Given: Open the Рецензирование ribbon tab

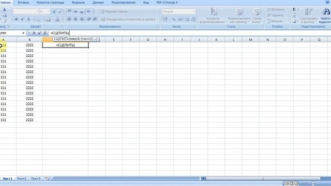Looking at the screenshot, I should point(124,3).
